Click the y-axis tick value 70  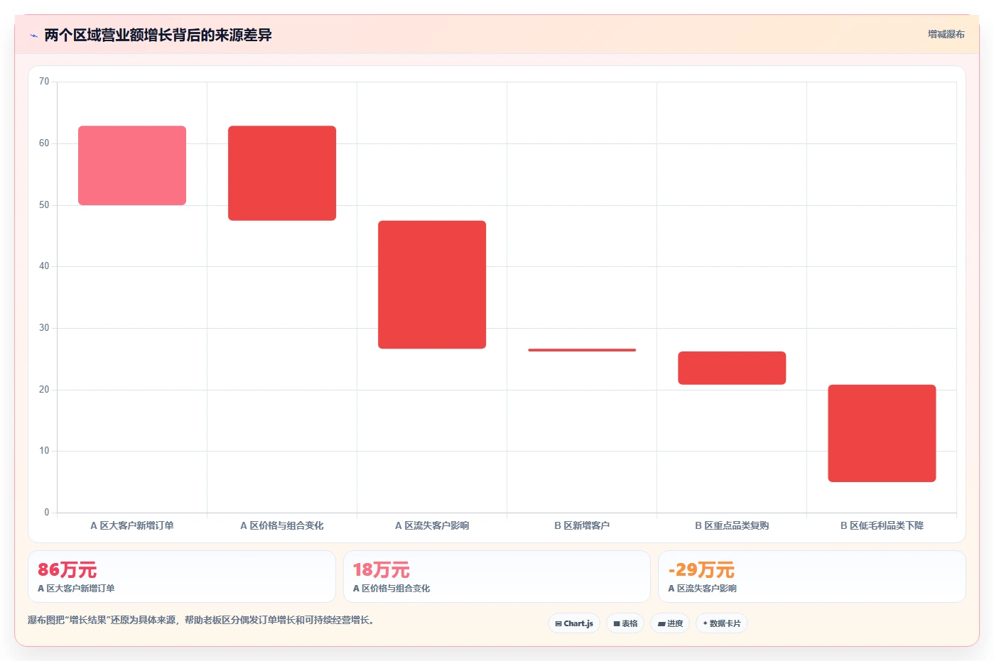44,82
